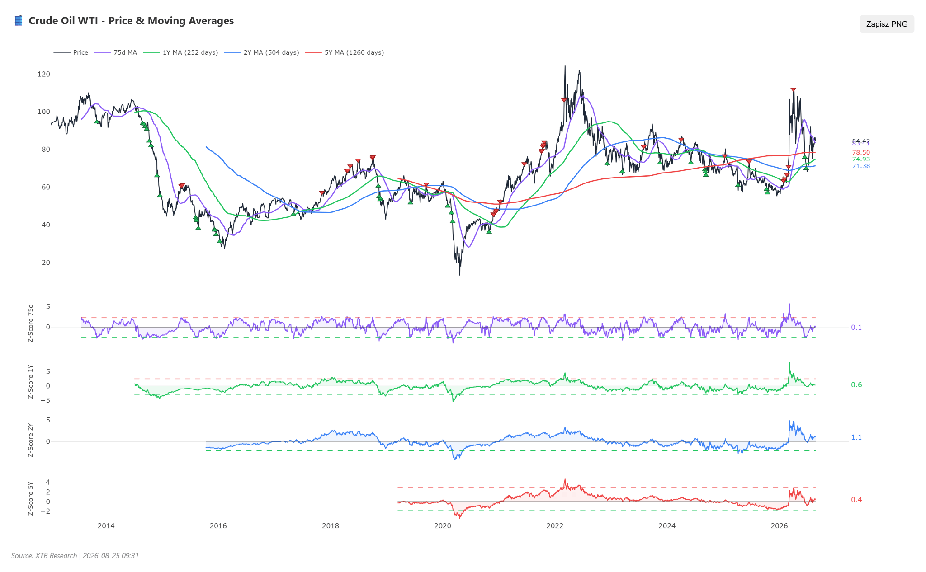The width and height of the screenshot is (926, 572).
Task: Select the 2026 x-axis year label
Action: click(779, 526)
